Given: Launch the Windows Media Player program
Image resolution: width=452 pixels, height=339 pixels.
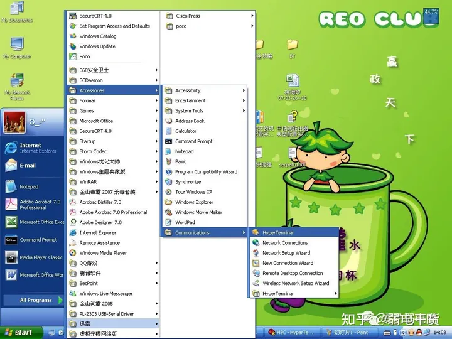Looking at the screenshot, I should tap(113, 253).
